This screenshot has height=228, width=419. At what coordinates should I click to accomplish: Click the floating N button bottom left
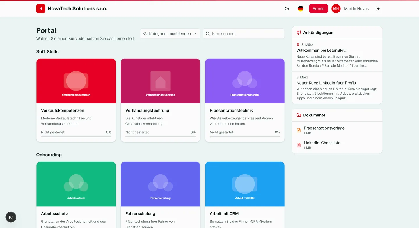(11, 217)
